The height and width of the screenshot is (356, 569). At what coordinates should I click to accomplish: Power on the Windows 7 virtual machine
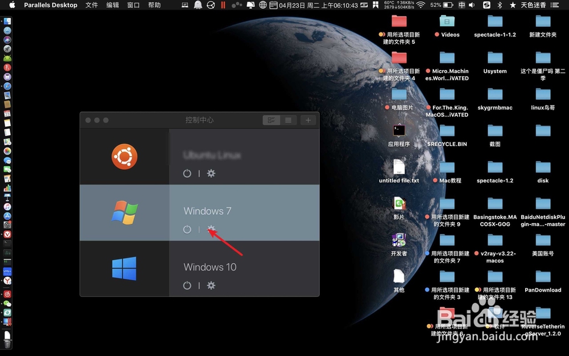click(x=187, y=229)
